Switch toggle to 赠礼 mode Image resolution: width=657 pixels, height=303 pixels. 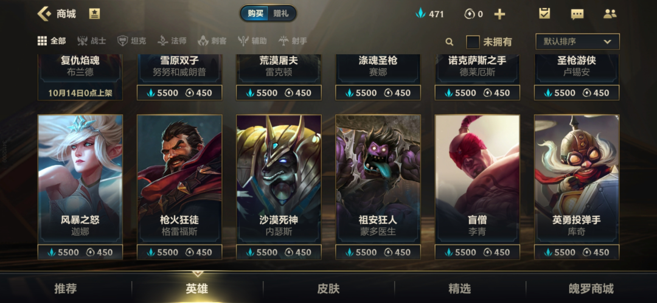(280, 13)
